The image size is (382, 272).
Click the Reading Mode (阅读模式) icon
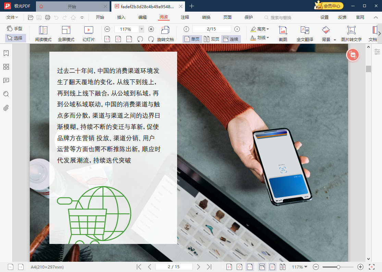[43, 30]
